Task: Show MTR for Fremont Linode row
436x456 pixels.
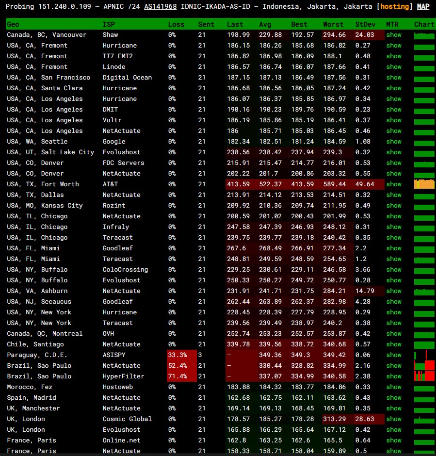Action: pyautogui.click(x=393, y=66)
